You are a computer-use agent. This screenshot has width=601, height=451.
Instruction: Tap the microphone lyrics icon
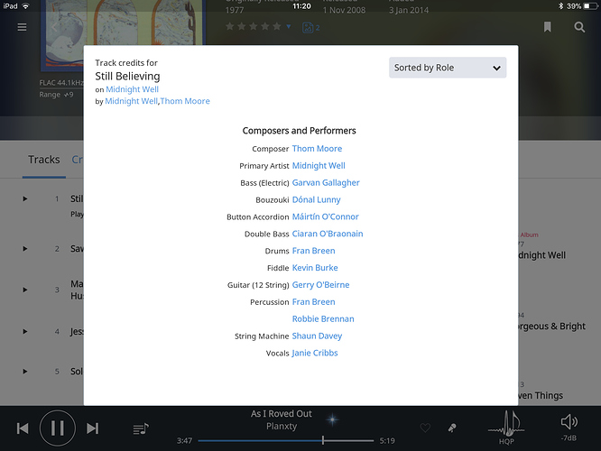point(452,428)
